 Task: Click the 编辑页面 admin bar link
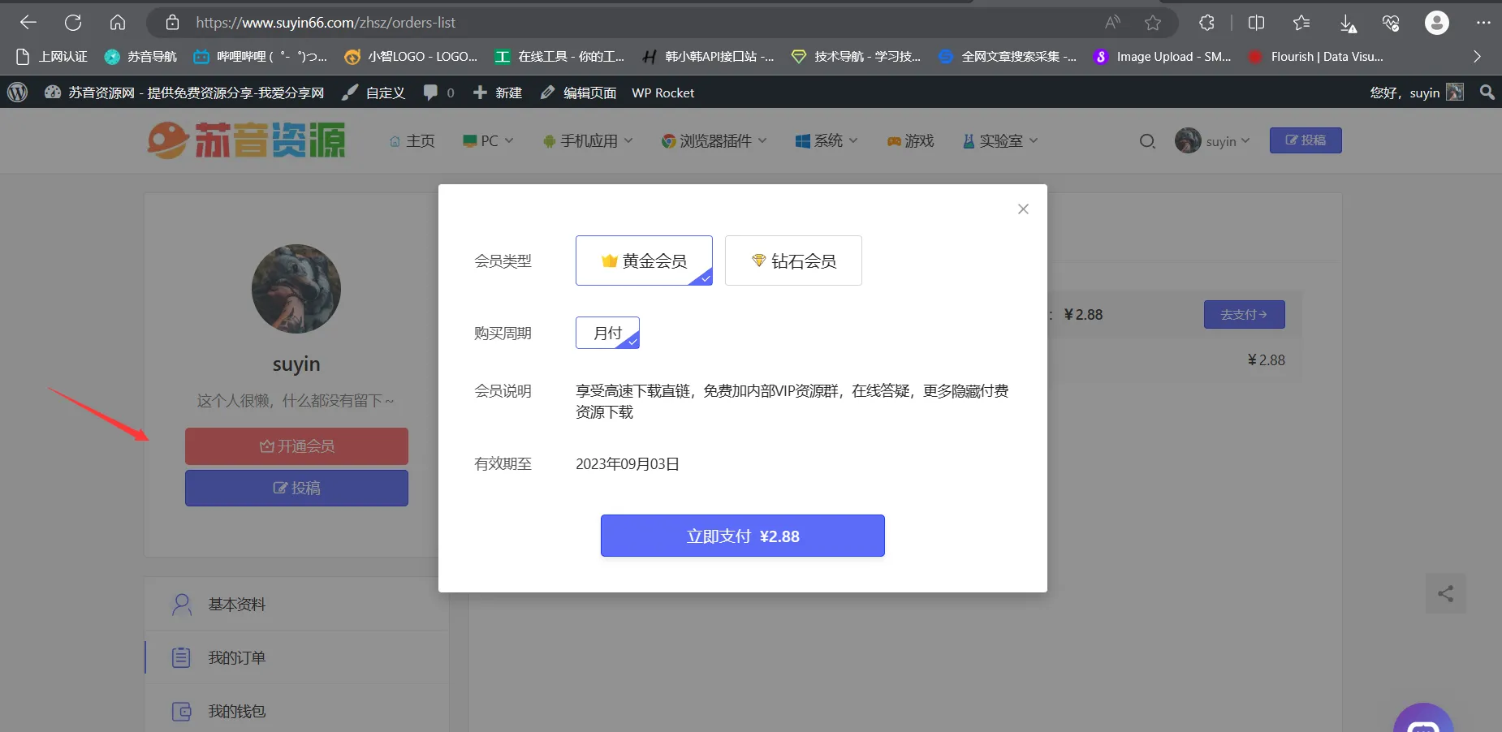pos(579,93)
